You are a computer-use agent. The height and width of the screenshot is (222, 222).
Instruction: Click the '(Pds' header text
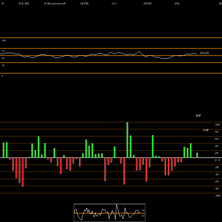177,4
